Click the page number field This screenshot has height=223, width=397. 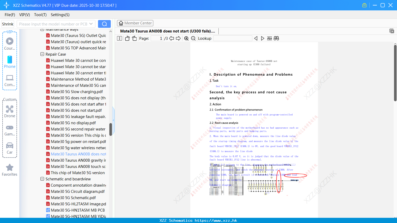[x=157, y=38]
